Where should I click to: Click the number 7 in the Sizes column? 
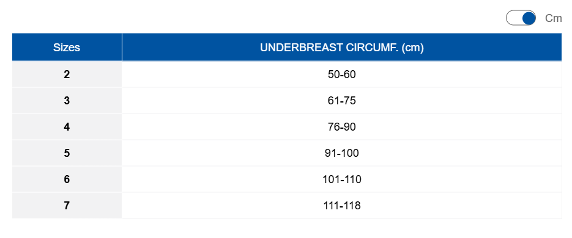67,206
